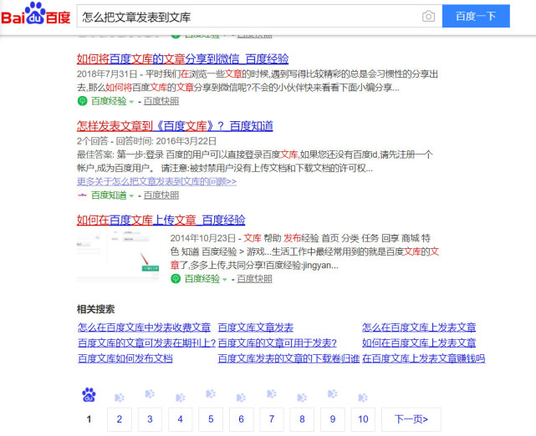
Task: Click the paw icon above page 10
Action: (363, 398)
